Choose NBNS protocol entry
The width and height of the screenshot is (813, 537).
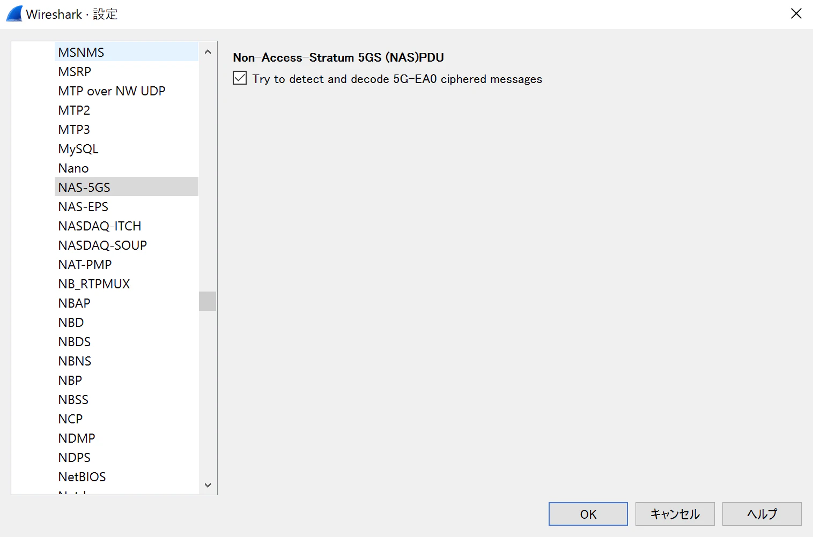click(127, 361)
